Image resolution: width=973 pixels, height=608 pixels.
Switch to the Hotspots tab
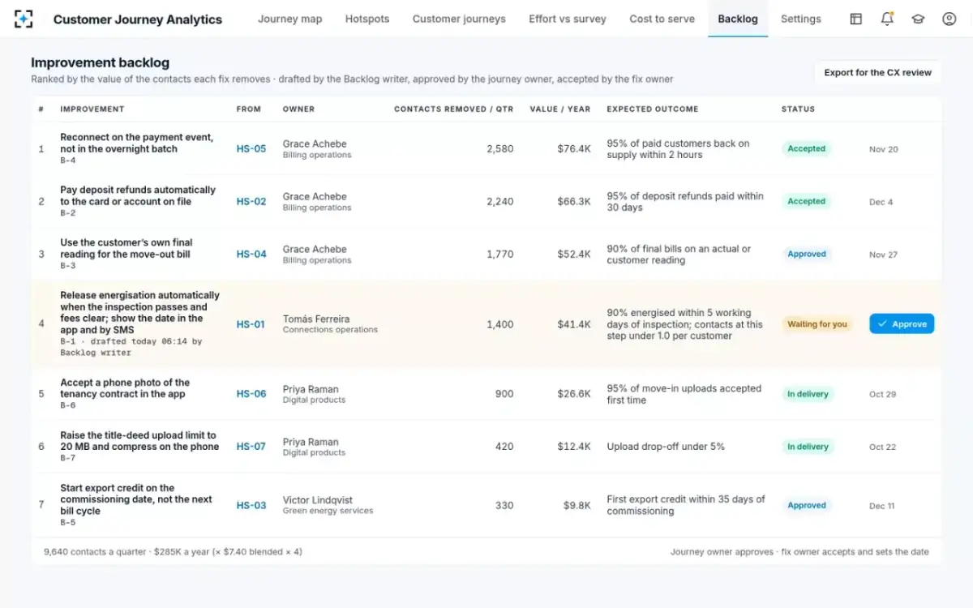click(x=367, y=19)
